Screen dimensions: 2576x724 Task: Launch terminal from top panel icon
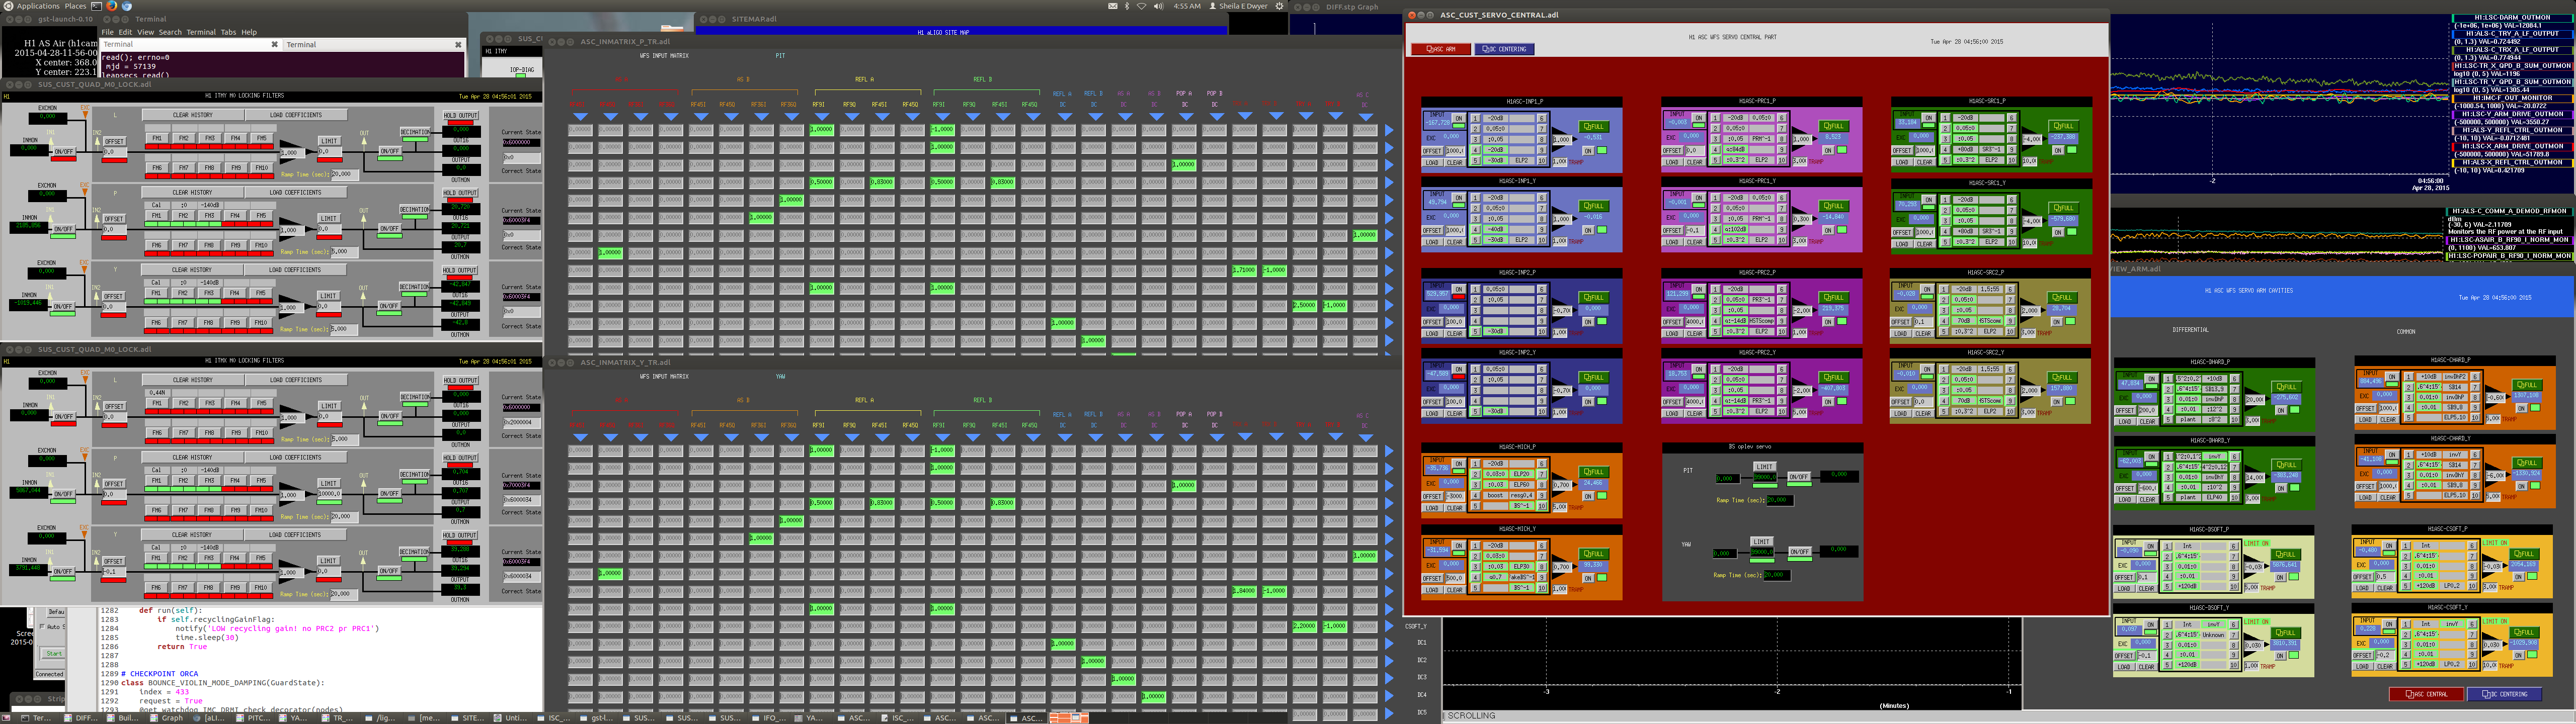pyautogui.click(x=97, y=6)
